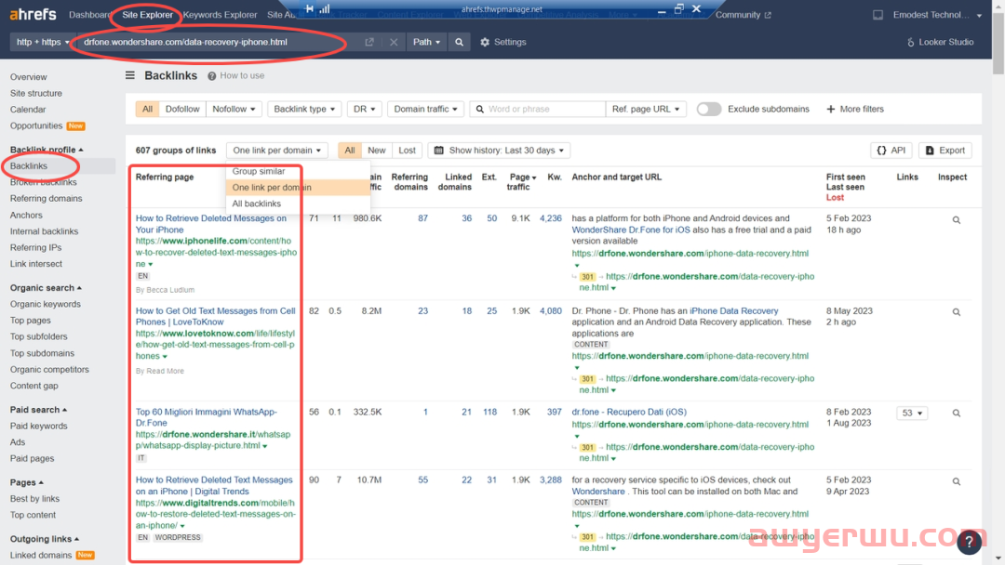1005x565 pixels.
Task: Open Site structure in sidebar
Action: coord(36,94)
